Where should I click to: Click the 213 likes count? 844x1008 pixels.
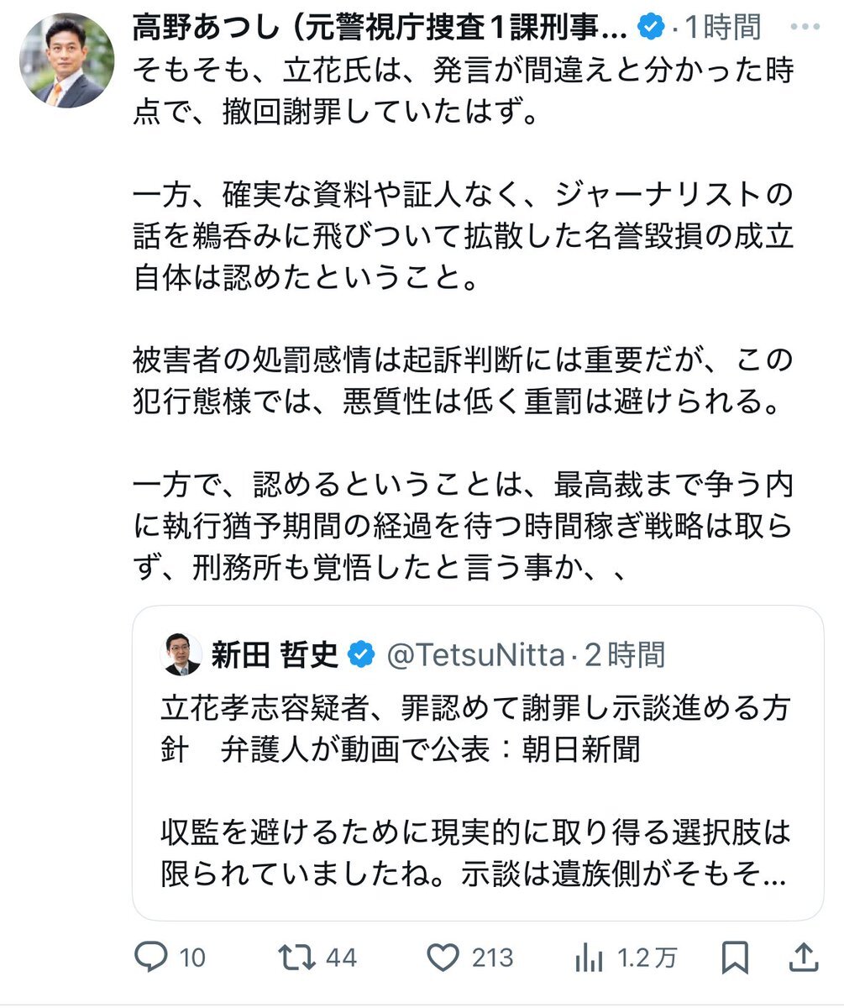(x=492, y=957)
